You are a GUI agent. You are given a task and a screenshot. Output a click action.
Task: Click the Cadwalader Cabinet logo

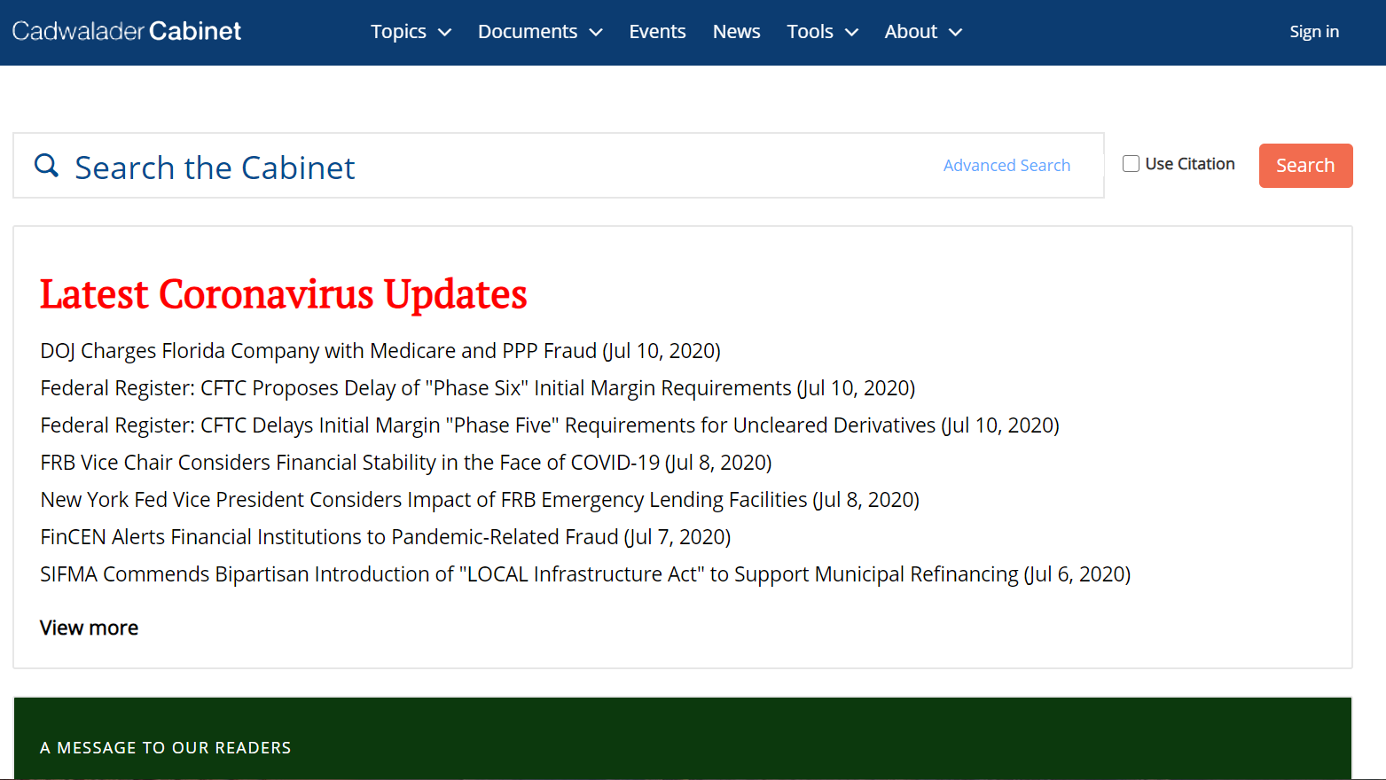[127, 31]
